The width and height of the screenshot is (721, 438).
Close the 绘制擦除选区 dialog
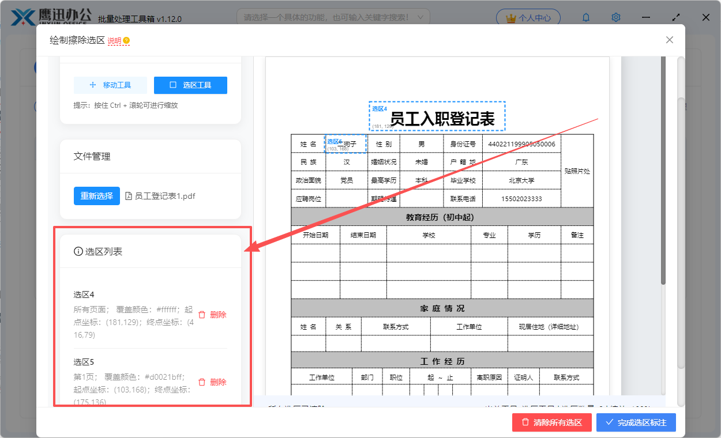669,40
